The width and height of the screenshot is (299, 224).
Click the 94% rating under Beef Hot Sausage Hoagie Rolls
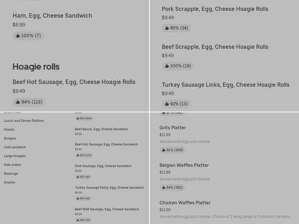[28, 102]
